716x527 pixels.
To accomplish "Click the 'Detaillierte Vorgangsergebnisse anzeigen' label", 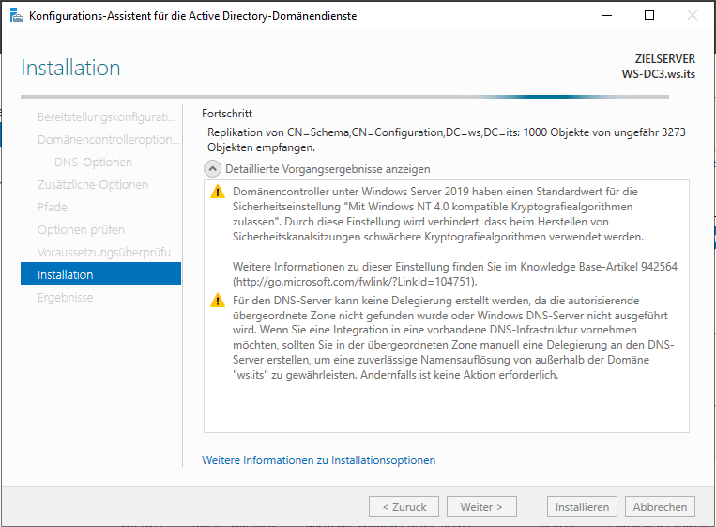I will [328, 169].
